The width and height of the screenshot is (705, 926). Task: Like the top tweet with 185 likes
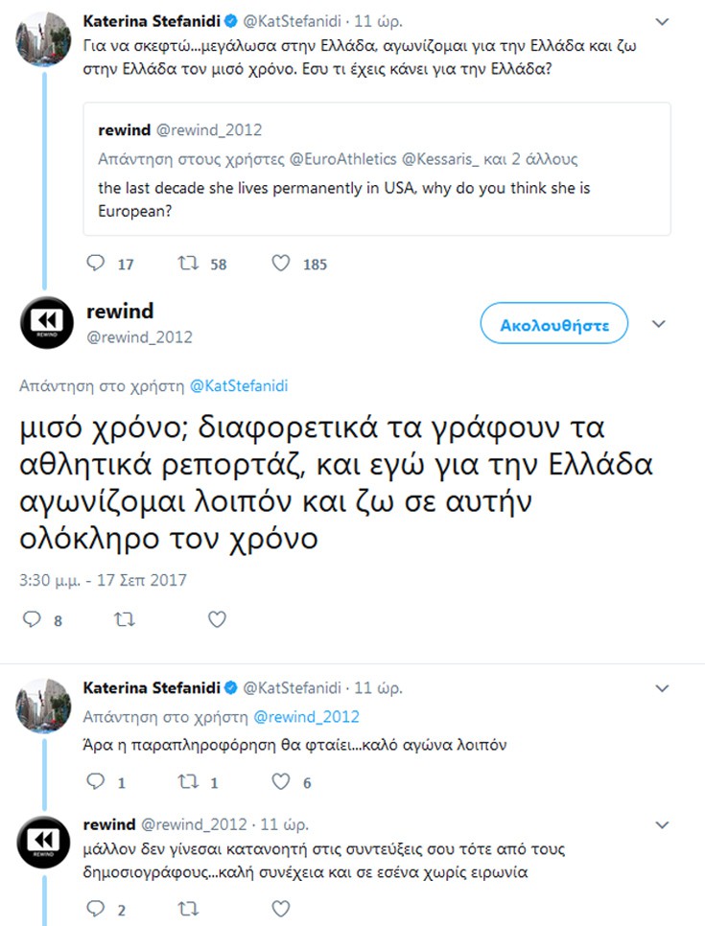(x=282, y=264)
